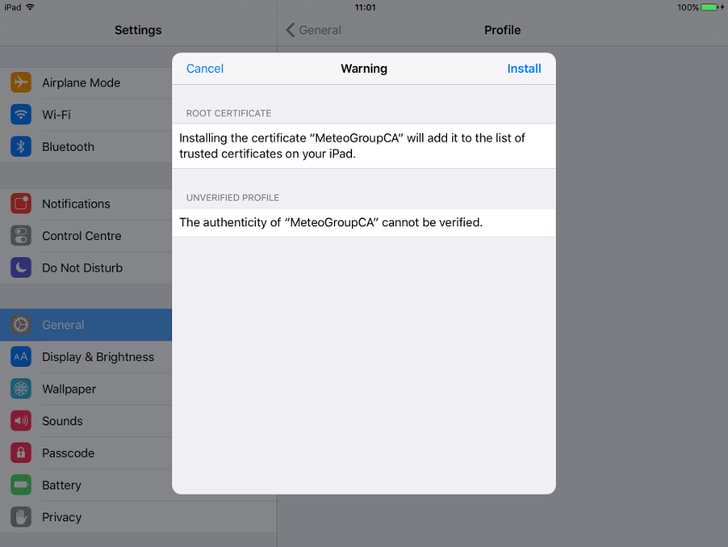Screen dimensions: 728x547
Task: Tap the Bluetooth icon in sidebar
Action: coord(21,147)
